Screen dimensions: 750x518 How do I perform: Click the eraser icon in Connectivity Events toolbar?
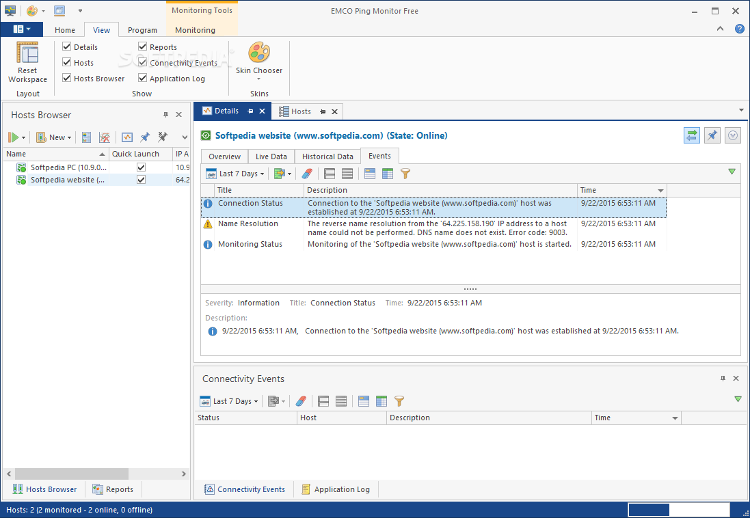click(301, 401)
